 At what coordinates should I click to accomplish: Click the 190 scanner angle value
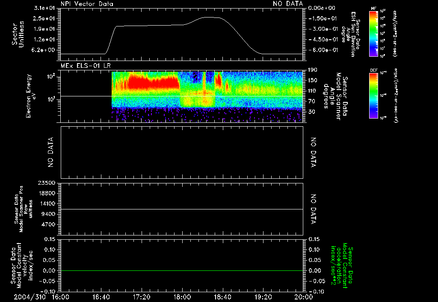click(313, 70)
